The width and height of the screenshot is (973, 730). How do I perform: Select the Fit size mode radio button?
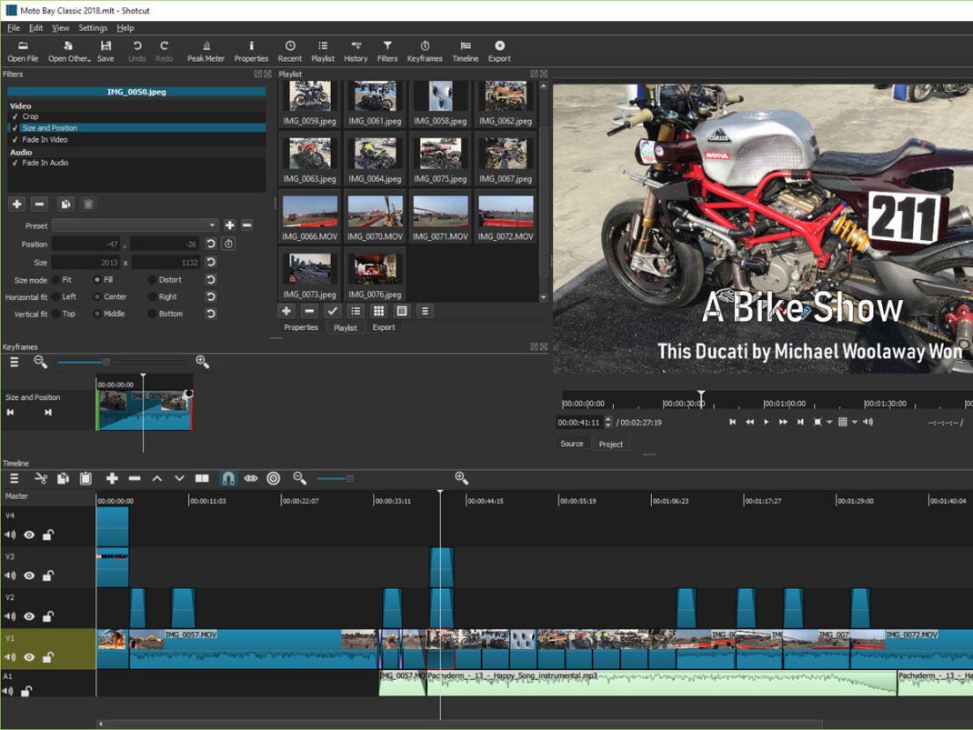(56, 280)
